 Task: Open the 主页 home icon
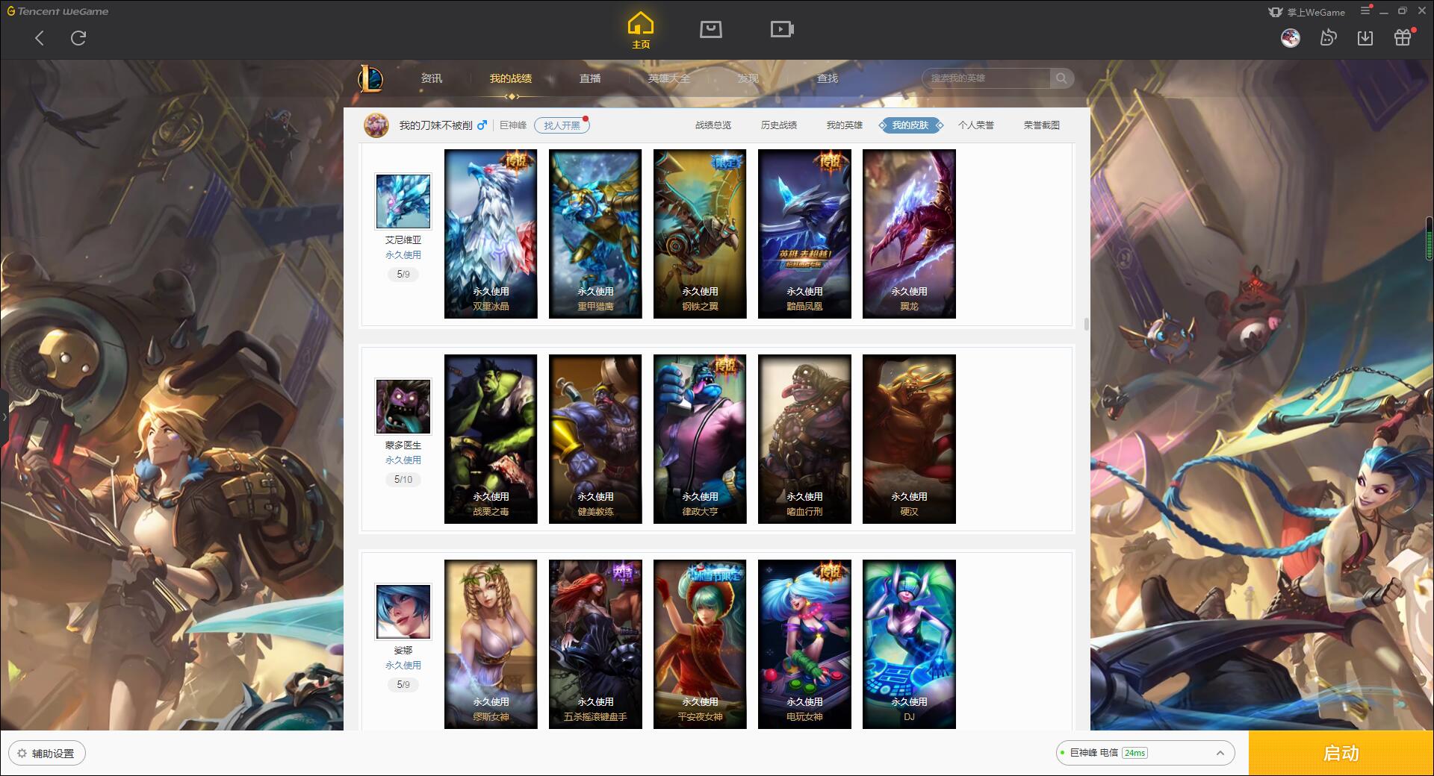[640, 31]
